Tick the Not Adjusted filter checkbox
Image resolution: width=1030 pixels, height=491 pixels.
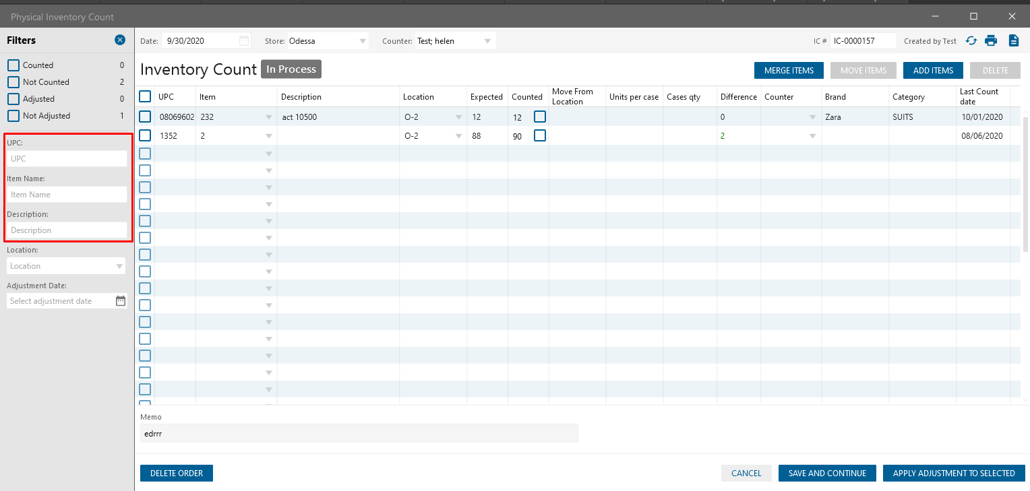click(13, 116)
